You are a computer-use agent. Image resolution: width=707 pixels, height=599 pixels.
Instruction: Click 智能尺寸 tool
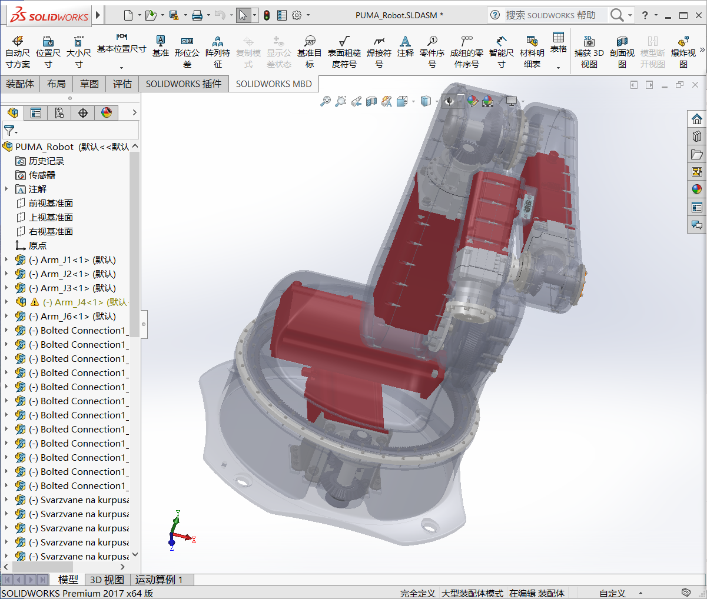pyautogui.click(x=502, y=52)
